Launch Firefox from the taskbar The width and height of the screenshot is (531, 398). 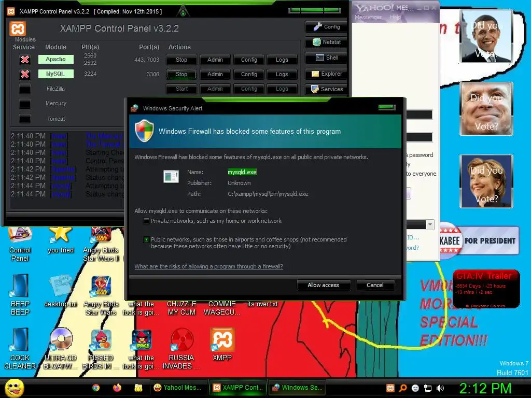click(117, 388)
